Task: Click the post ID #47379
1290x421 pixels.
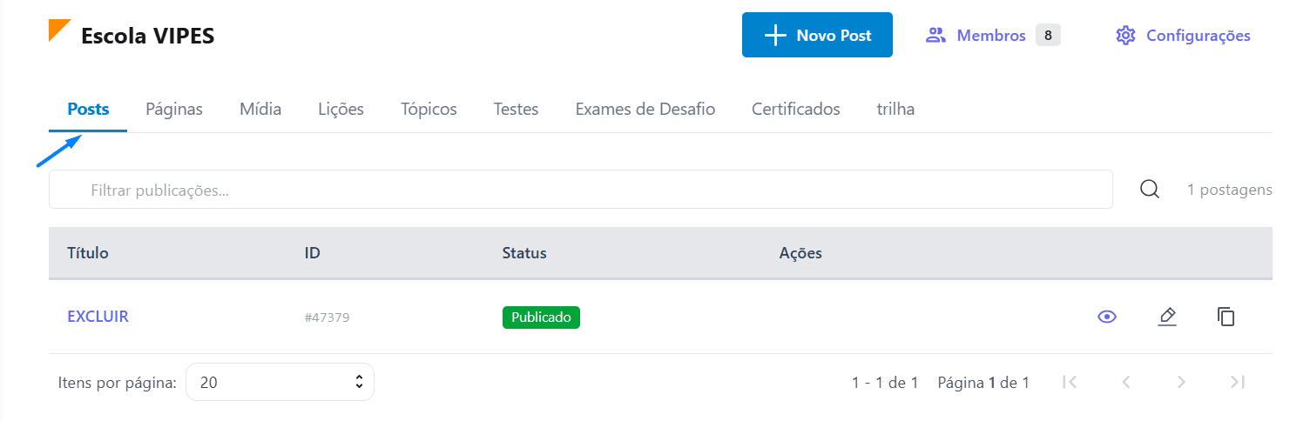Action: (327, 317)
